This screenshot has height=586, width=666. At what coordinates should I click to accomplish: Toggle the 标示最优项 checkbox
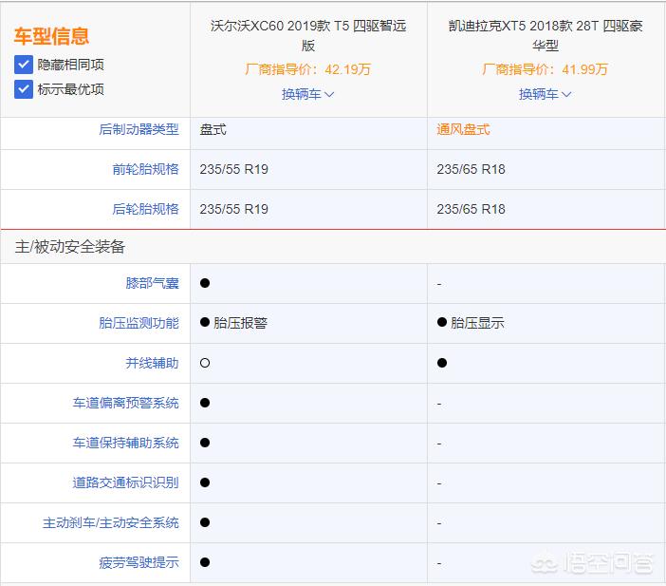tap(24, 89)
